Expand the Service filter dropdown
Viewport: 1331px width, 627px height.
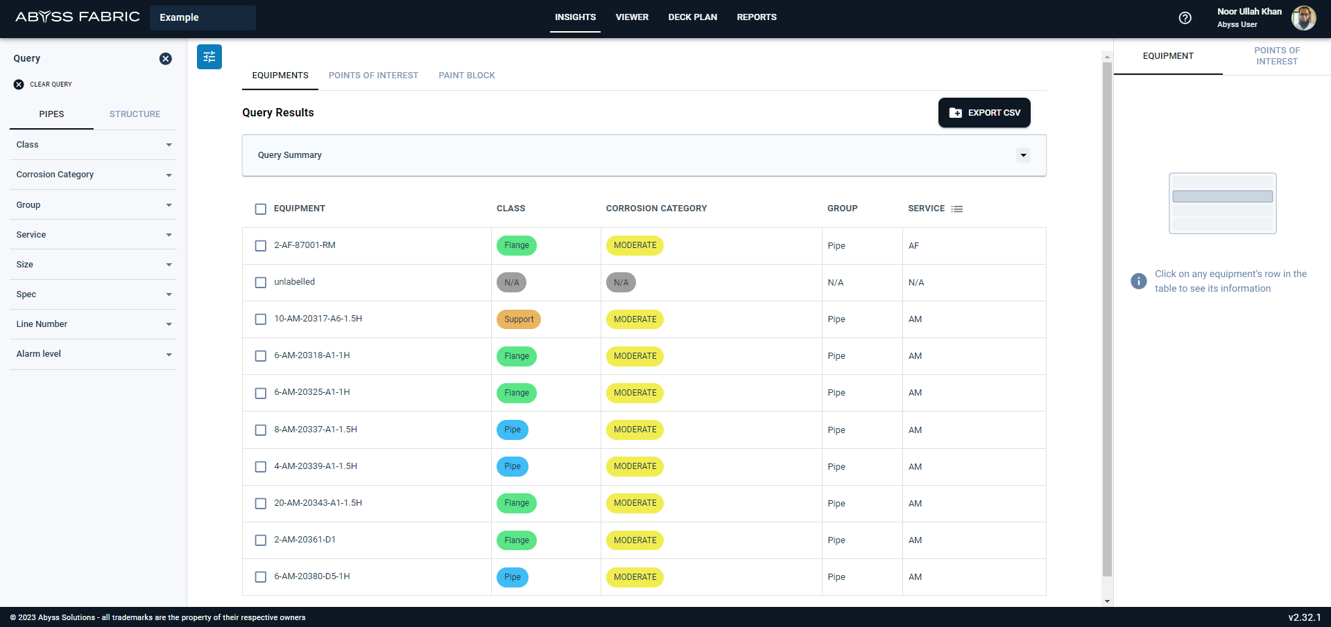(93, 235)
